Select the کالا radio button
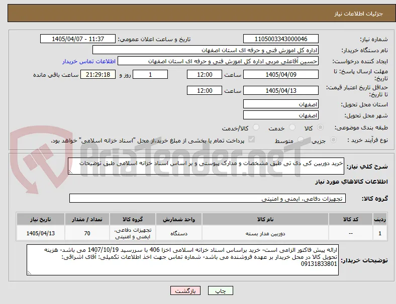Viewport: 396px width, 304px height. [320, 127]
